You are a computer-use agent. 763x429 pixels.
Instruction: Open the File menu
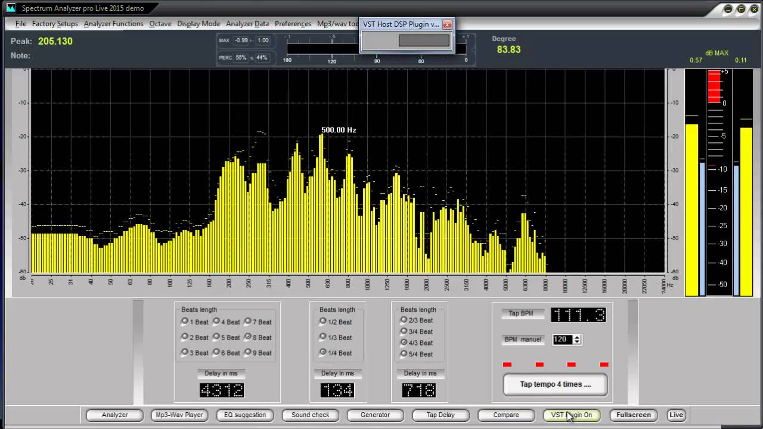[x=21, y=24]
